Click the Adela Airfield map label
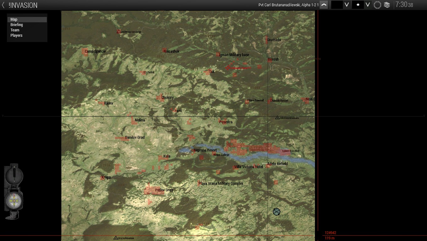The height and width of the screenshot is (241, 427). (x=278, y=164)
